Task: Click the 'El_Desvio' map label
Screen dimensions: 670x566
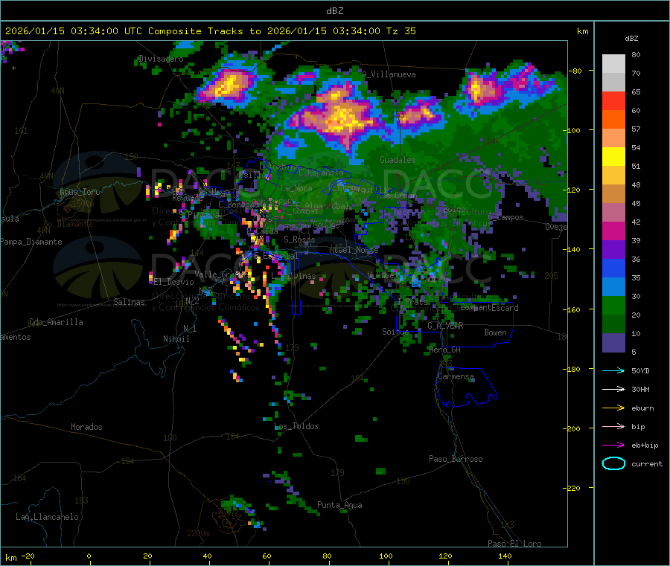Action: click(x=173, y=282)
